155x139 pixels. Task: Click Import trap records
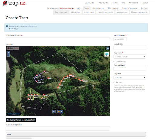coord(105,12)
